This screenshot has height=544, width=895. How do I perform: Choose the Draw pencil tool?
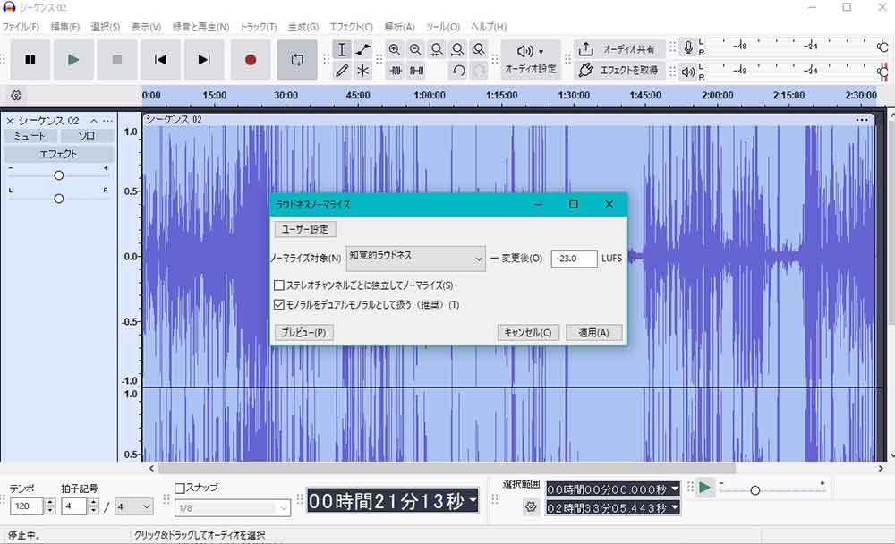342,71
